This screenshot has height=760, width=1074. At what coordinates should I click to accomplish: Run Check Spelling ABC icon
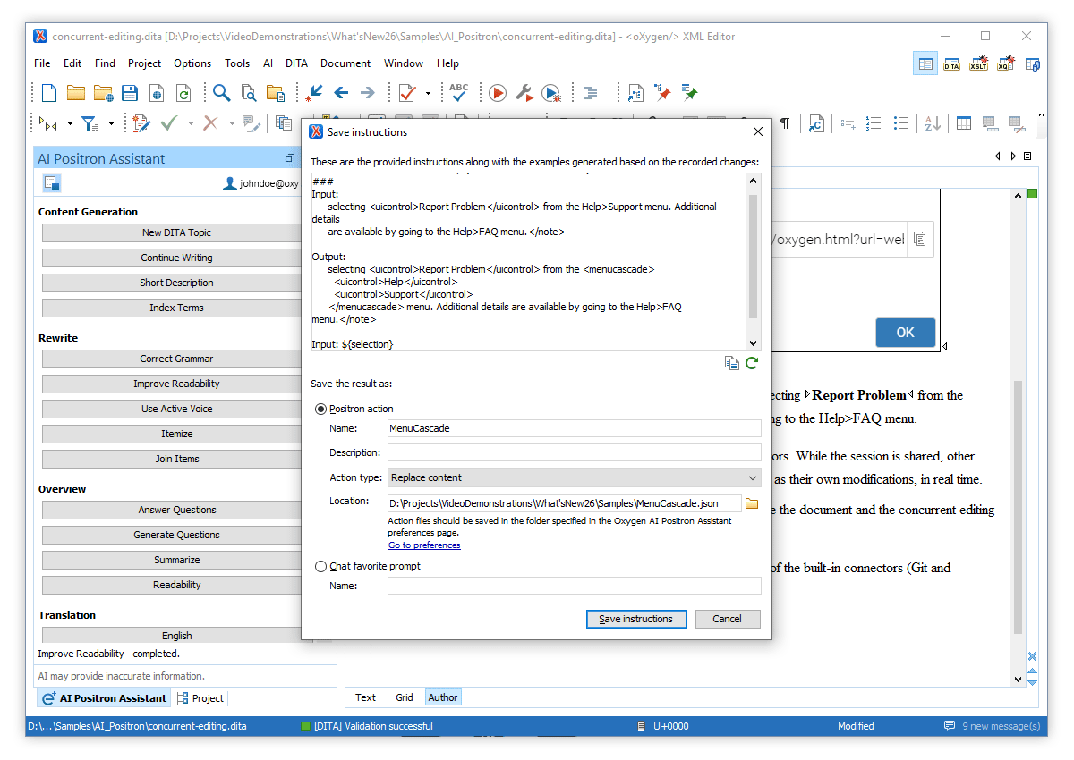[459, 93]
